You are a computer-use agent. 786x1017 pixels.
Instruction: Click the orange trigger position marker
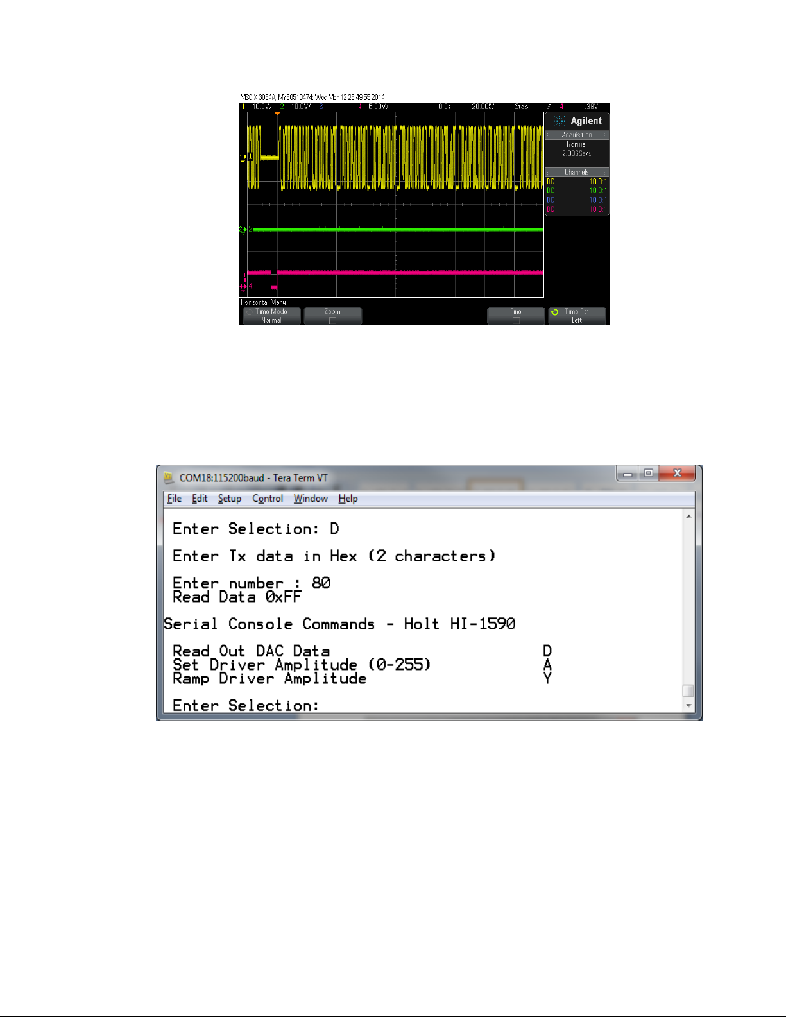click(x=277, y=114)
